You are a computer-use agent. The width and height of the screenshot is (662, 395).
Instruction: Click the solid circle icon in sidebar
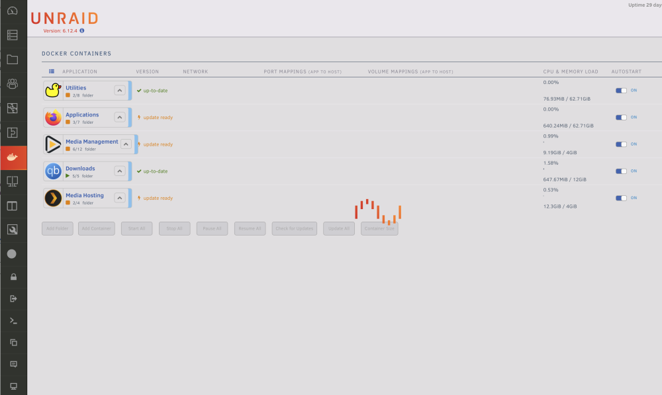pos(12,253)
